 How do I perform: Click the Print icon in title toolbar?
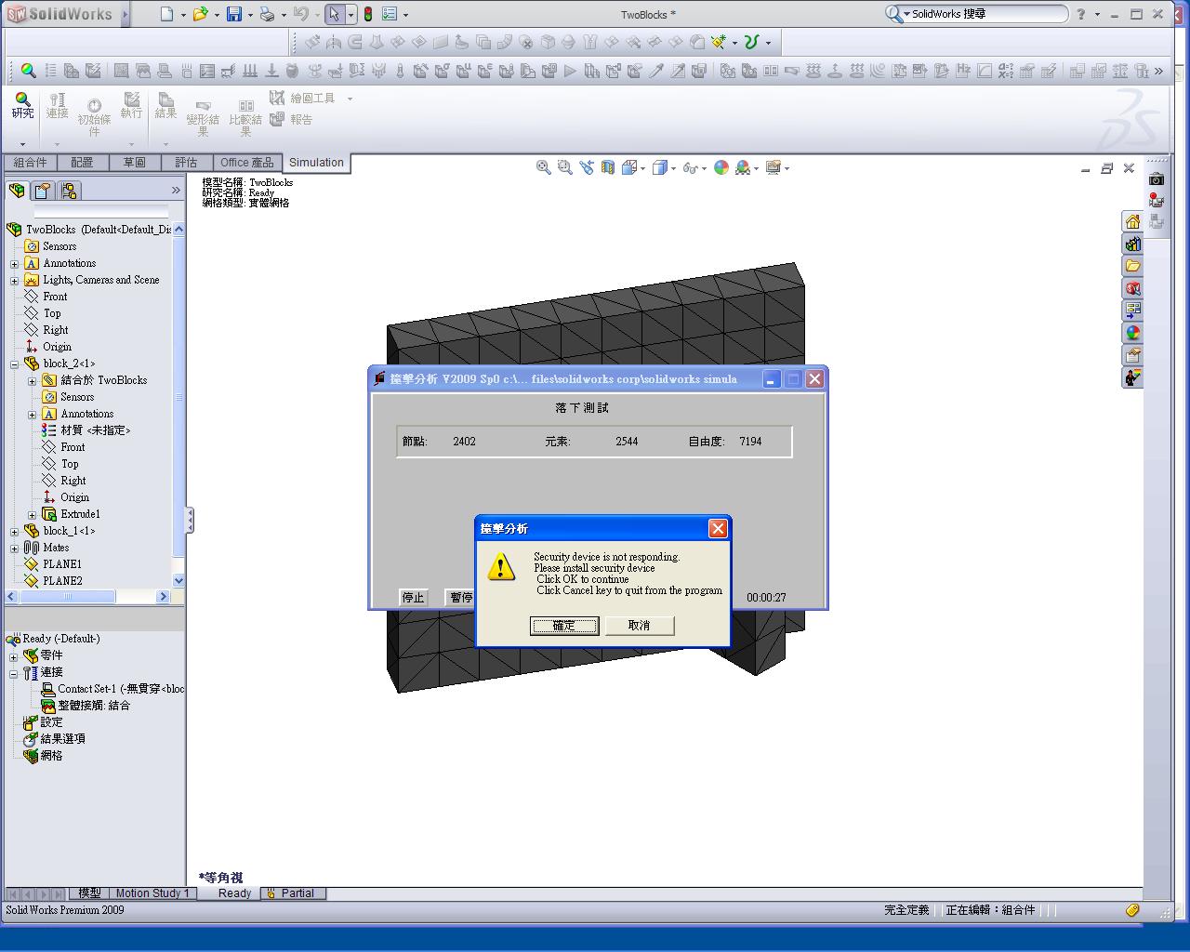pos(267,14)
